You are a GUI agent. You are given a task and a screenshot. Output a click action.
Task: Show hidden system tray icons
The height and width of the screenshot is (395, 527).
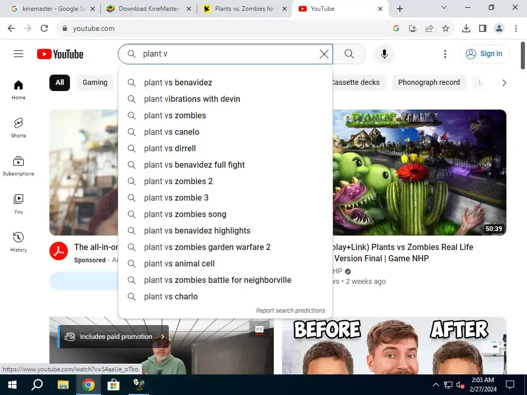coord(435,385)
